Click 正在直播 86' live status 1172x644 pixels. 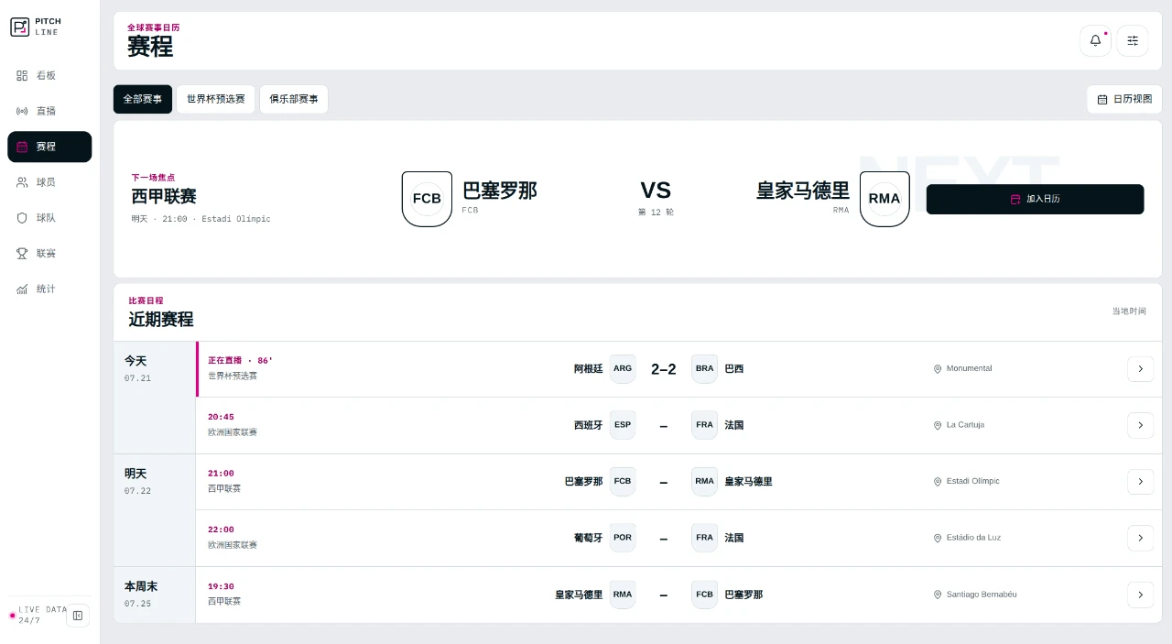241,361
